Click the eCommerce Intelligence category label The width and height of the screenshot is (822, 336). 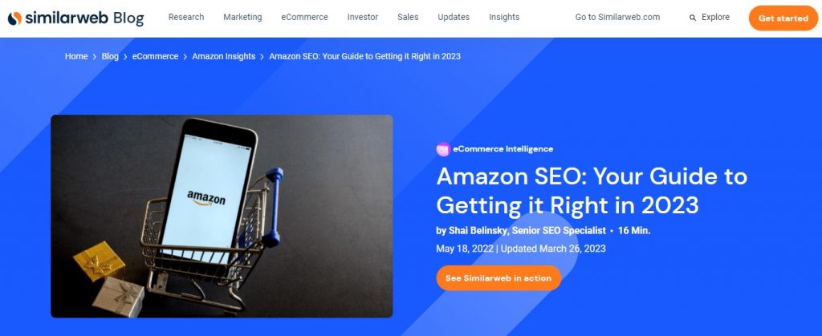[503, 149]
